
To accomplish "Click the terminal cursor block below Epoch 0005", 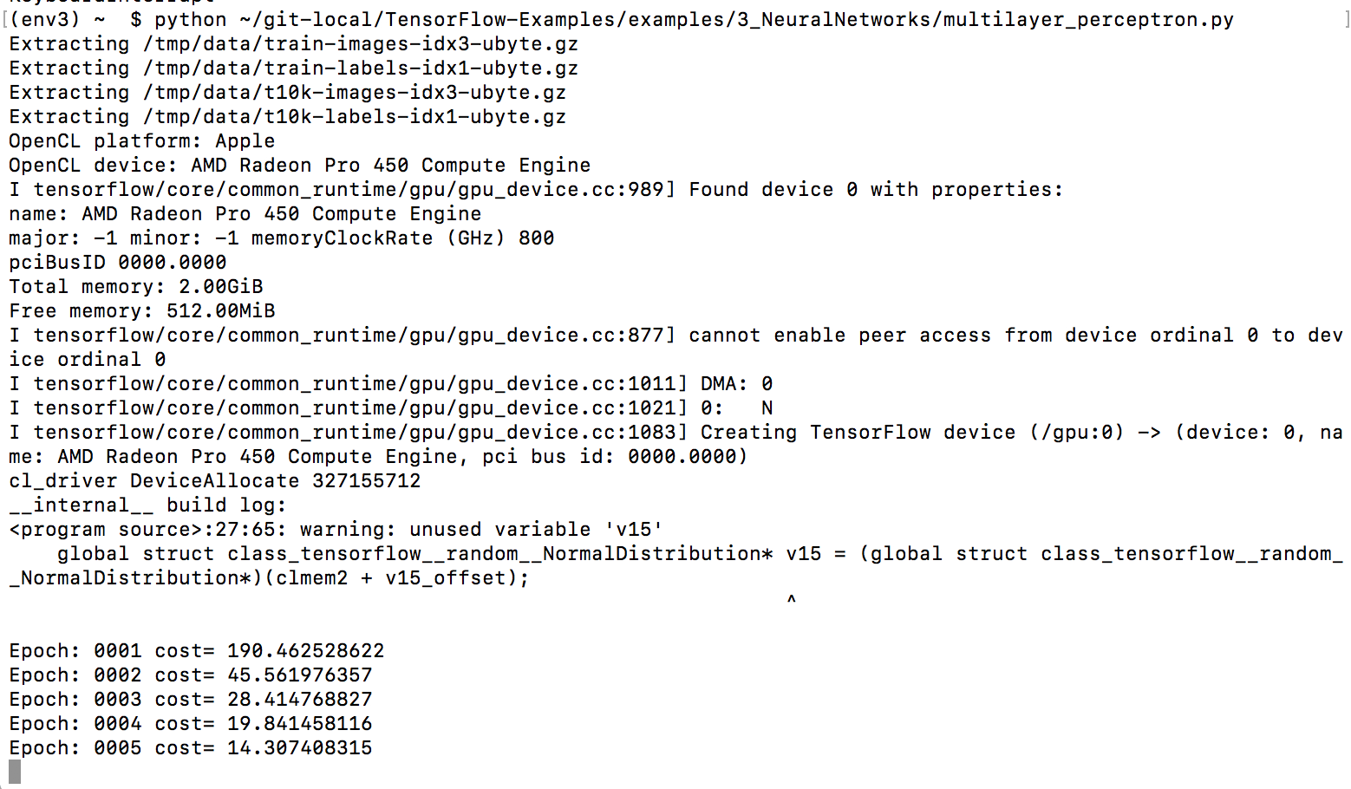I will [15, 772].
